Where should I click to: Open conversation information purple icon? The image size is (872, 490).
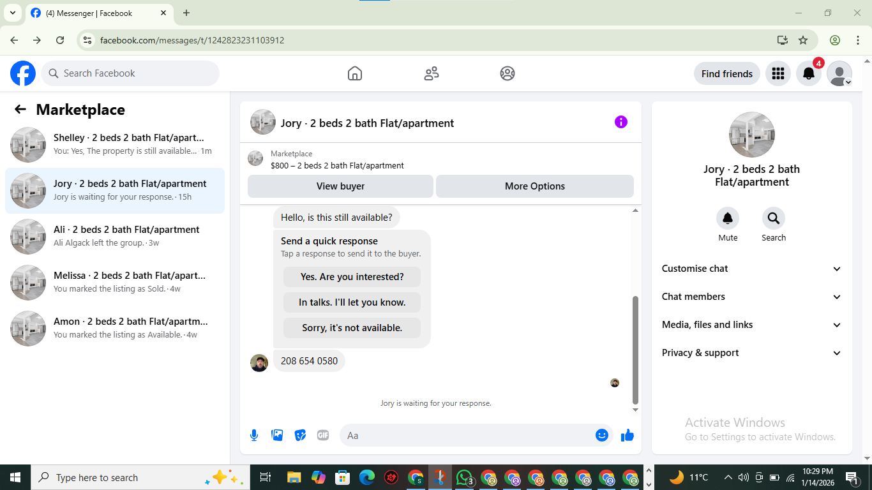tap(621, 122)
